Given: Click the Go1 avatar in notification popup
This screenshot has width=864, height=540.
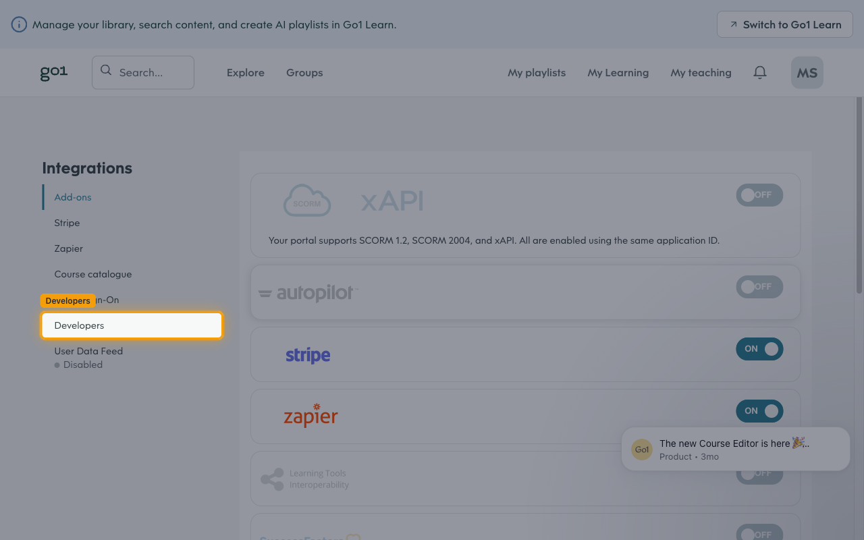Looking at the screenshot, I should click(642, 450).
